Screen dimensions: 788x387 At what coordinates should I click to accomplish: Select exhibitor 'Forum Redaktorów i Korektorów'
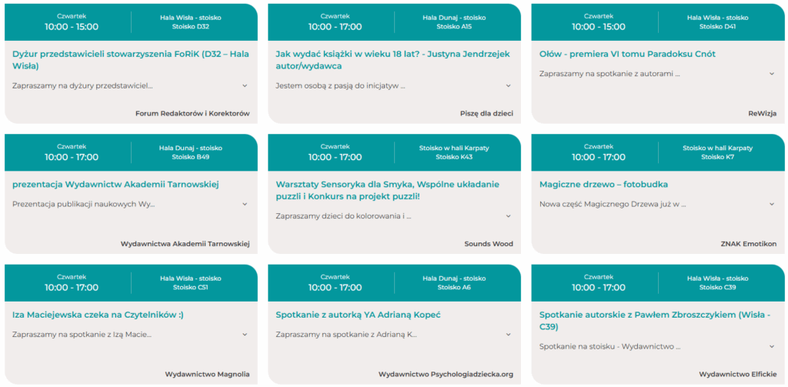click(192, 113)
